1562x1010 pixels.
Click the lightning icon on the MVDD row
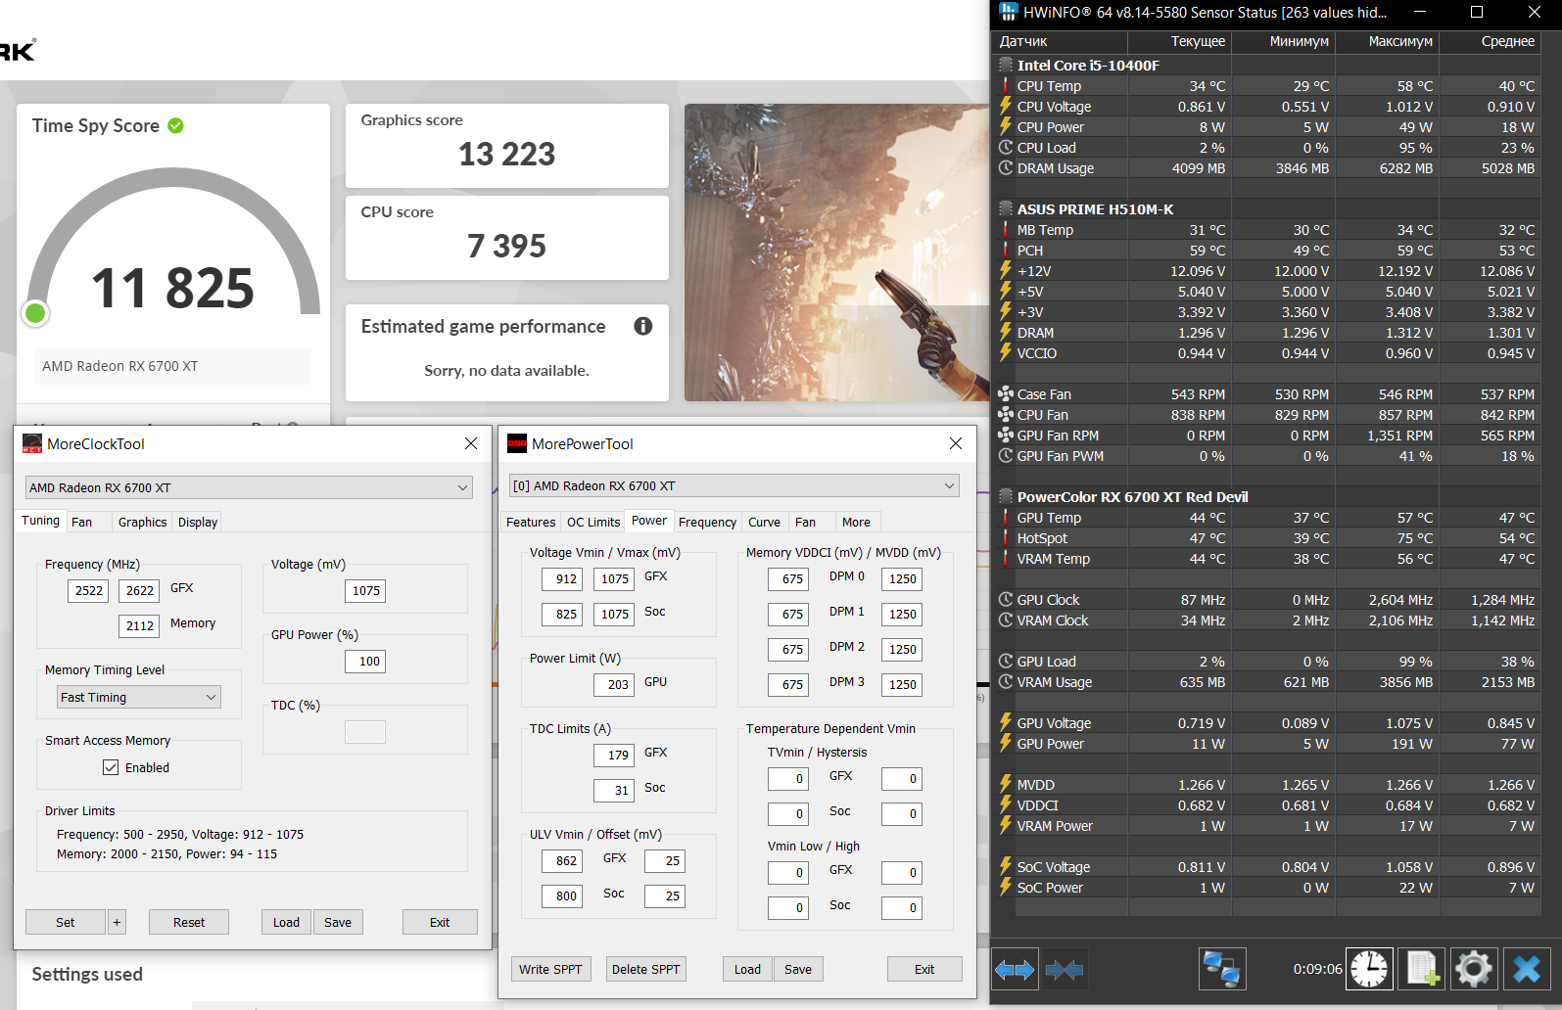1006,785
